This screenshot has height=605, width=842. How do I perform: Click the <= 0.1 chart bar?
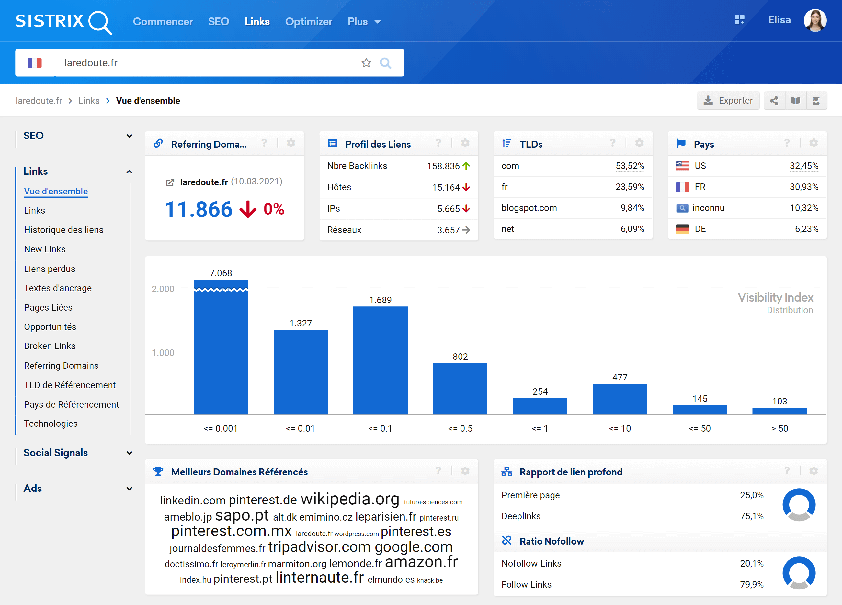coord(380,360)
